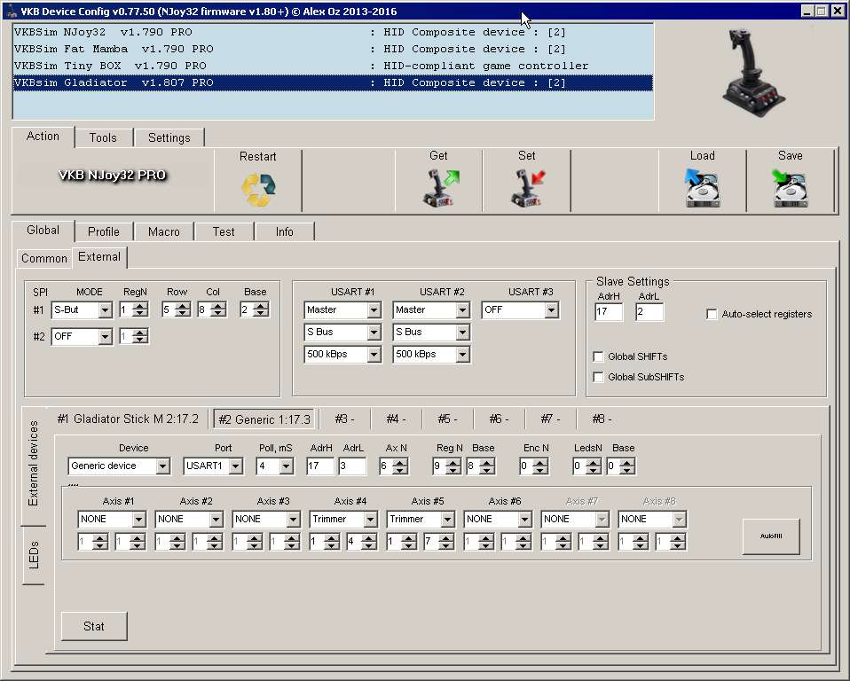Screen dimensions: 850x681
Task: Click external device AdrL field
Action: [x=352, y=466]
